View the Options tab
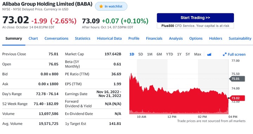This screenshot has width=253, height=134. 196,39
